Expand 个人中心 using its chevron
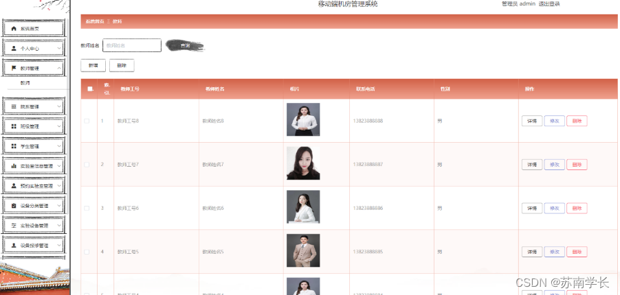The image size is (620, 295). pyautogui.click(x=59, y=49)
